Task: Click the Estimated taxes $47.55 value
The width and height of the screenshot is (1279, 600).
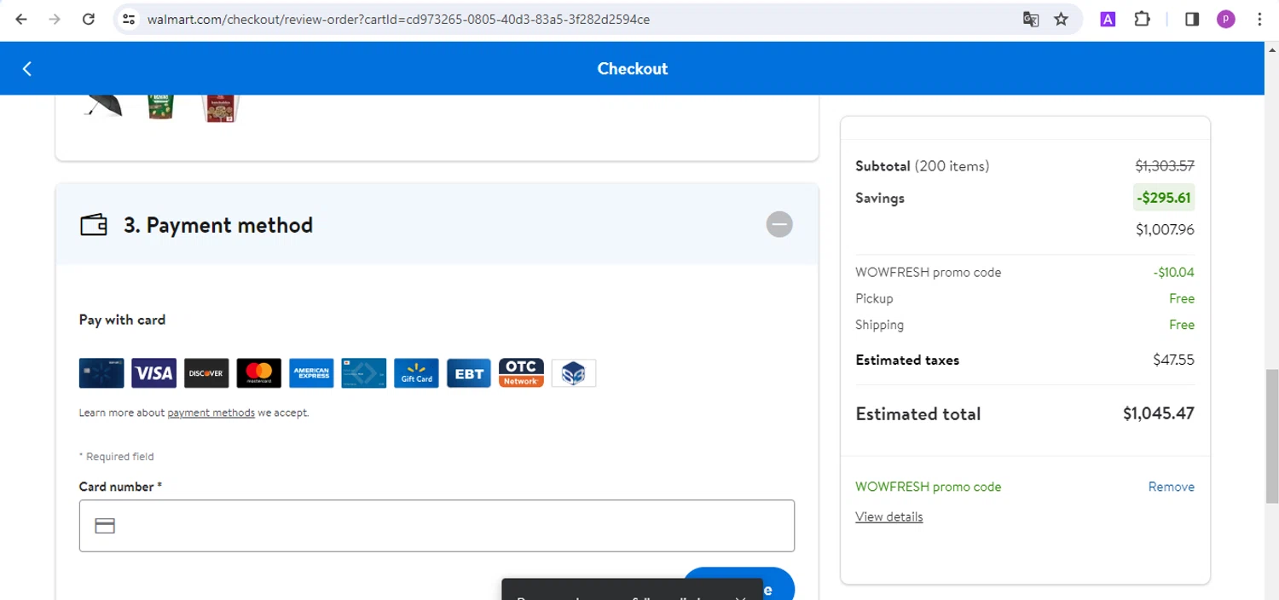Action: click(1173, 360)
